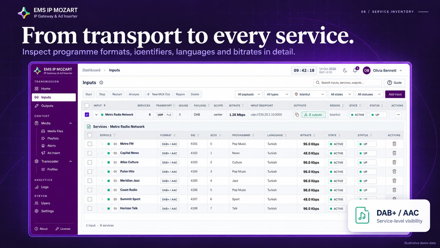Viewport: 440px width, 248px height.
Task: Open the All states dropdown
Action: (x=341, y=94)
